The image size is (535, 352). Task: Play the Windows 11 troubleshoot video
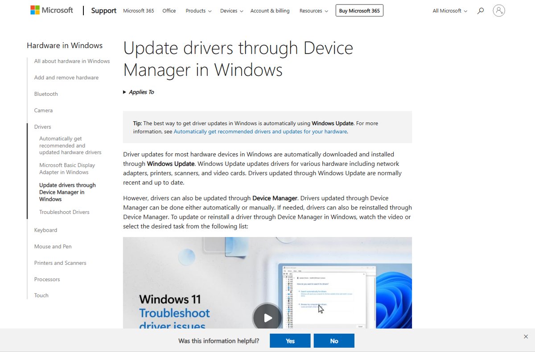[x=267, y=318]
